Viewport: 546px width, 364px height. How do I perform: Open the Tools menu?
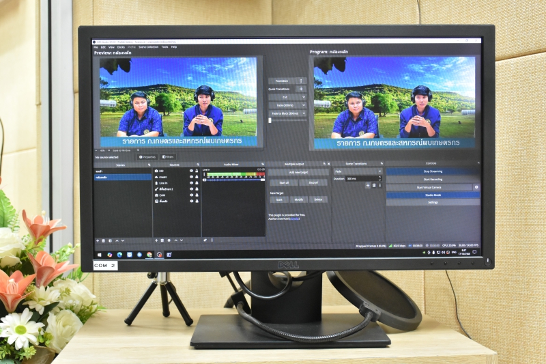pyautogui.click(x=164, y=47)
